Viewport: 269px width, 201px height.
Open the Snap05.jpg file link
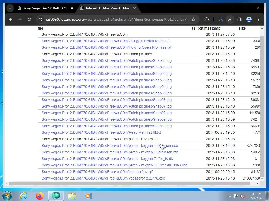click(107, 93)
